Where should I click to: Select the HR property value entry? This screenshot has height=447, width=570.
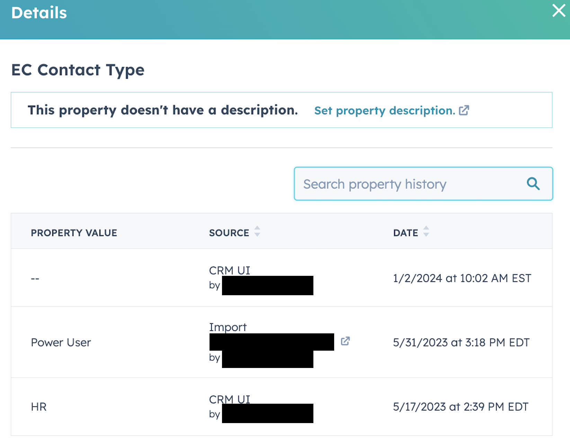pyautogui.click(x=38, y=406)
